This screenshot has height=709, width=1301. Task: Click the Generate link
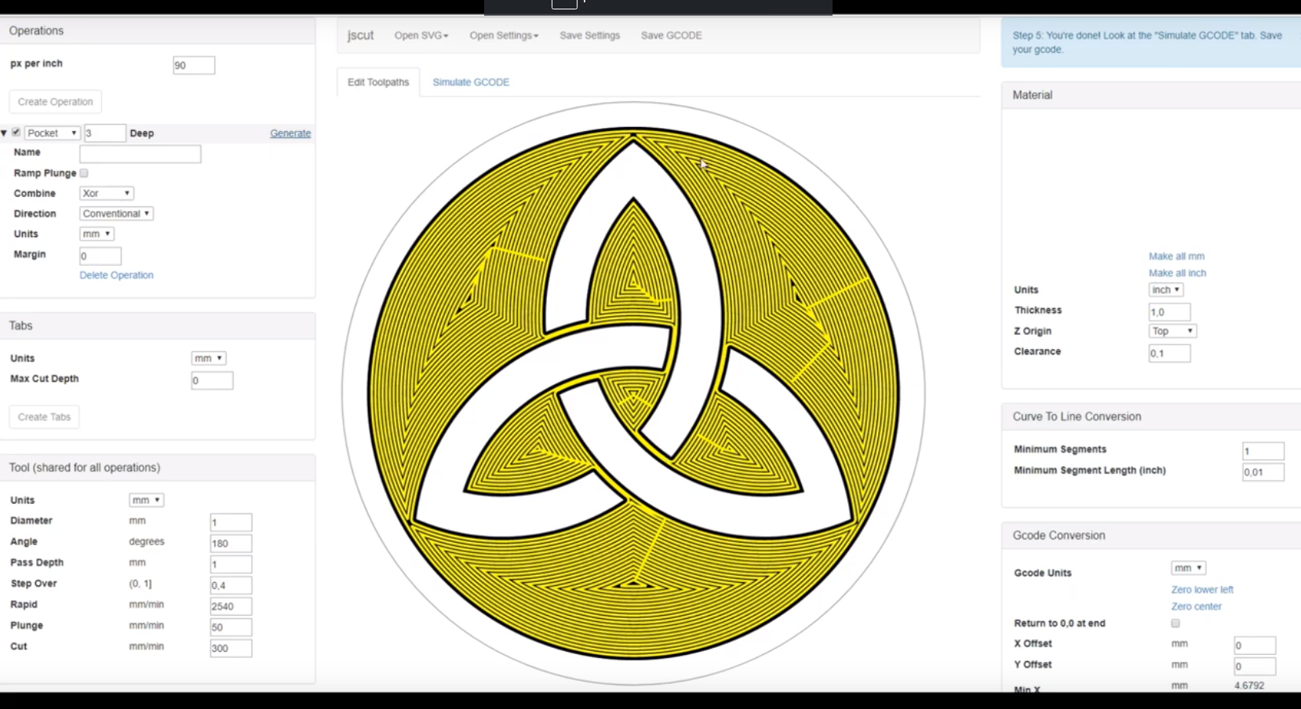290,133
